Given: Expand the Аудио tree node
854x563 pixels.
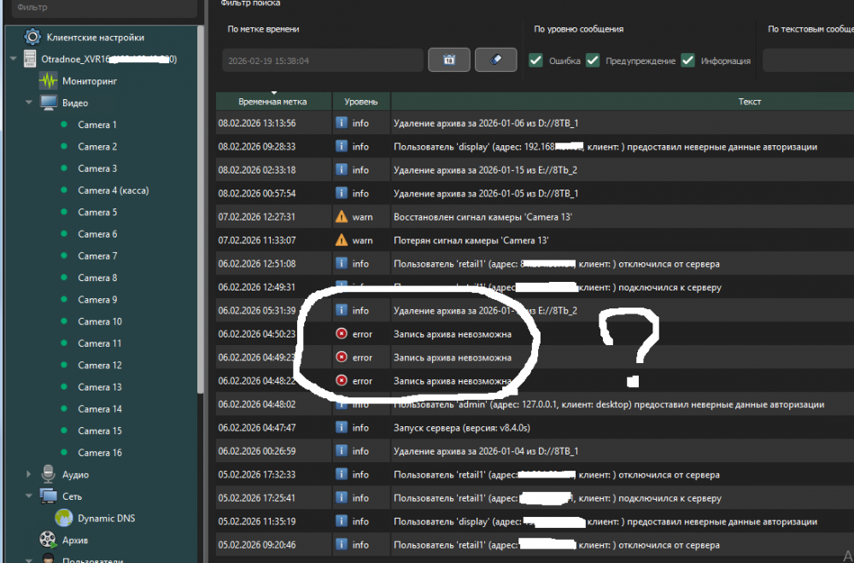Looking at the screenshot, I should 28,474.
